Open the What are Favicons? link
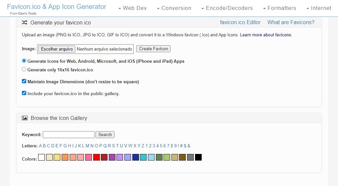Screen dimensions: 338x186 (x=291, y=22)
